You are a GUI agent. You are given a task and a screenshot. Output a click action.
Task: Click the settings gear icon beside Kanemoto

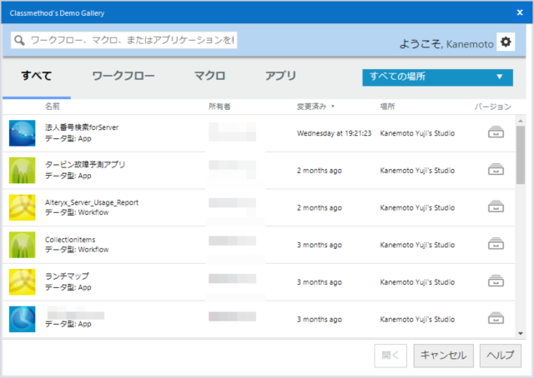tap(506, 42)
